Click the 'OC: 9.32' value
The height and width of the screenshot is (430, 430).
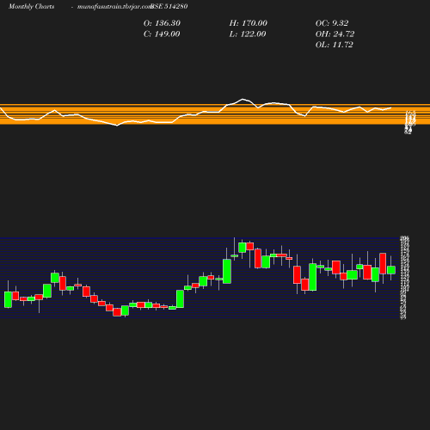tap(332, 23)
